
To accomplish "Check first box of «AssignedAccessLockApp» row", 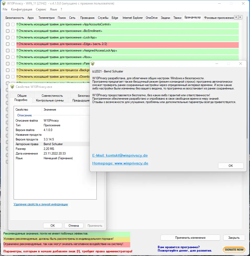I will pos(8,51).
